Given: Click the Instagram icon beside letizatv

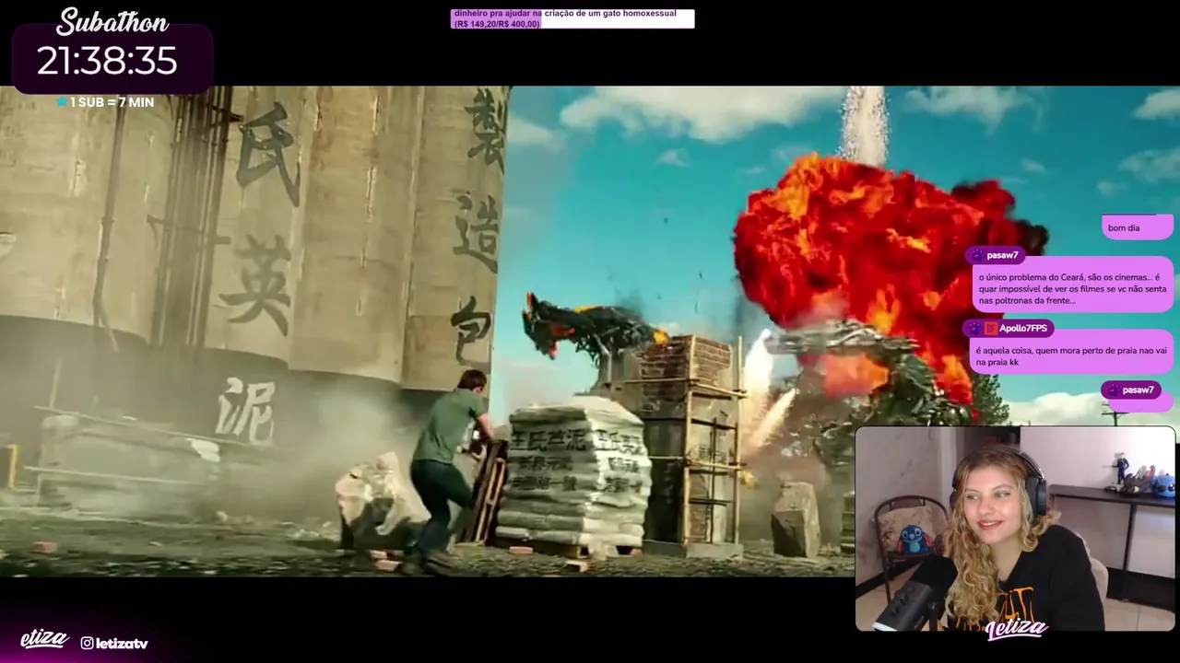Looking at the screenshot, I should click(x=87, y=643).
